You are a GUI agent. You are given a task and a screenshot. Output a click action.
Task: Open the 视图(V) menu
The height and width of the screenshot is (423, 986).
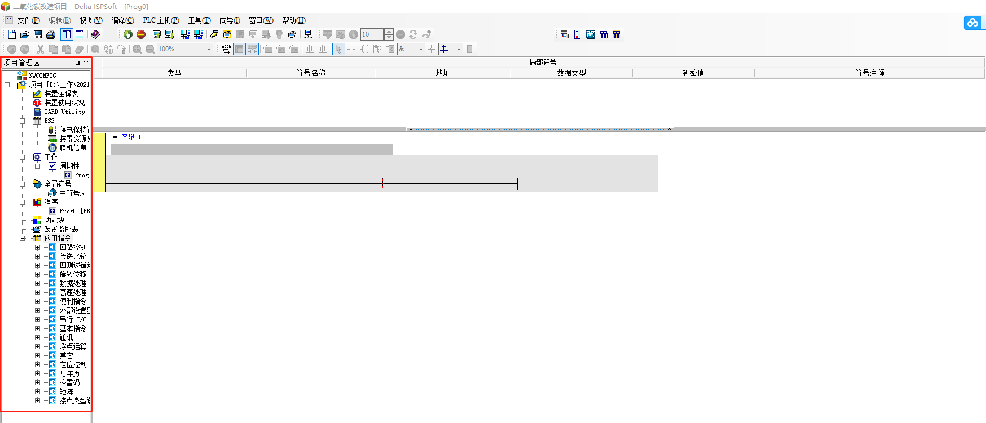coord(91,20)
